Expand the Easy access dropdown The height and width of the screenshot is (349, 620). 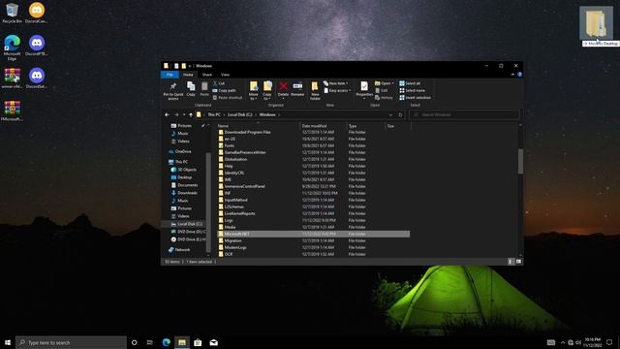point(337,90)
